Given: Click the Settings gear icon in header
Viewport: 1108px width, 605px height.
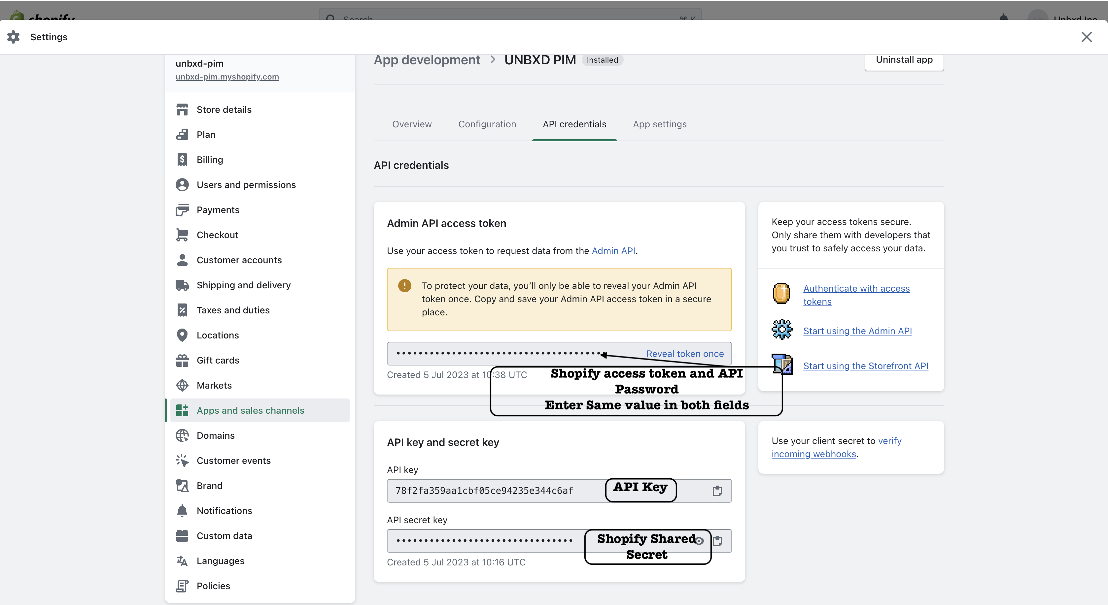Looking at the screenshot, I should (x=13, y=37).
